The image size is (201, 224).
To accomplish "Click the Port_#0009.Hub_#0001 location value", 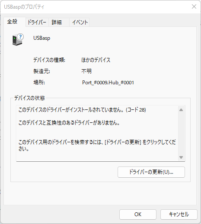I will pyautogui.click(x=108, y=83).
